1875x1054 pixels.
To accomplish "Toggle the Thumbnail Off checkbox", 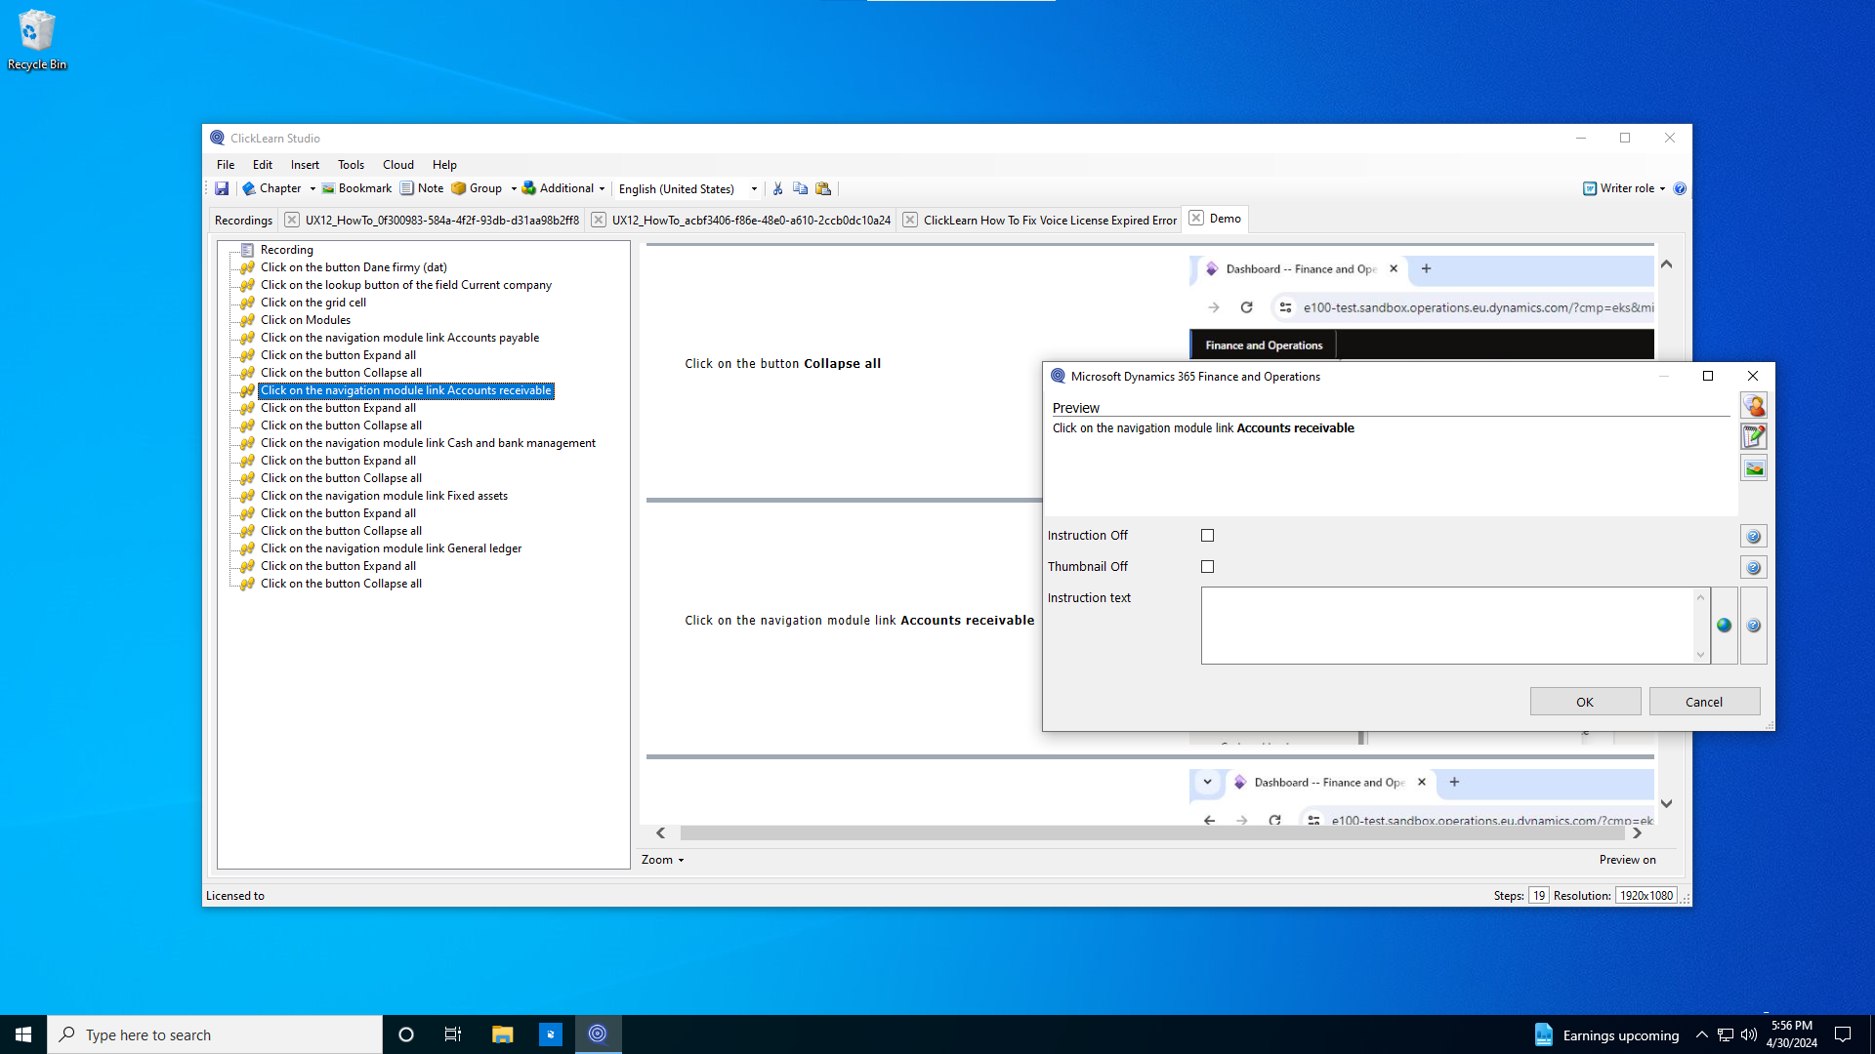I will pyautogui.click(x=1208, y=566).
